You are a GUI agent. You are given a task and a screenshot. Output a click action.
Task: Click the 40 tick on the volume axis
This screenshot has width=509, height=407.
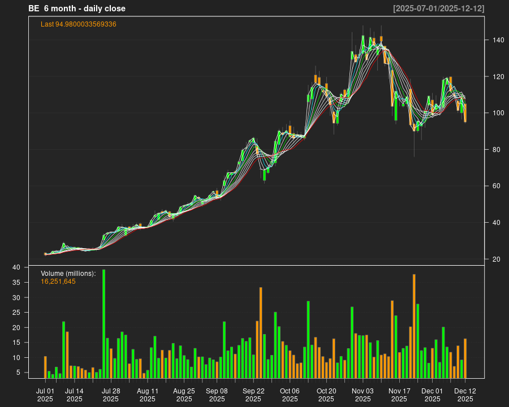point(17,267)
